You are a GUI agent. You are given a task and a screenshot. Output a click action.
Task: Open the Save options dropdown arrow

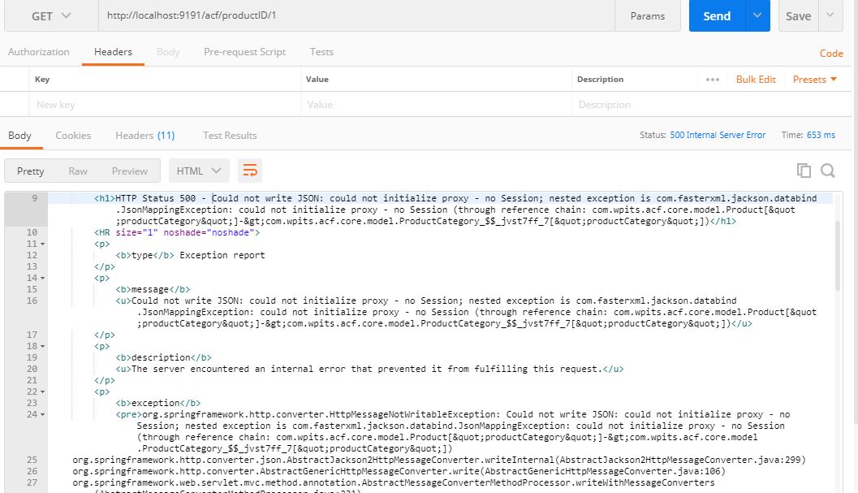coord(830,15)
